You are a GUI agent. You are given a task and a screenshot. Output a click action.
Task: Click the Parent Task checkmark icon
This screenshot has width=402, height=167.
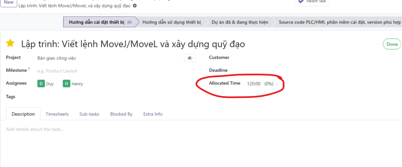tap(301, 2)
